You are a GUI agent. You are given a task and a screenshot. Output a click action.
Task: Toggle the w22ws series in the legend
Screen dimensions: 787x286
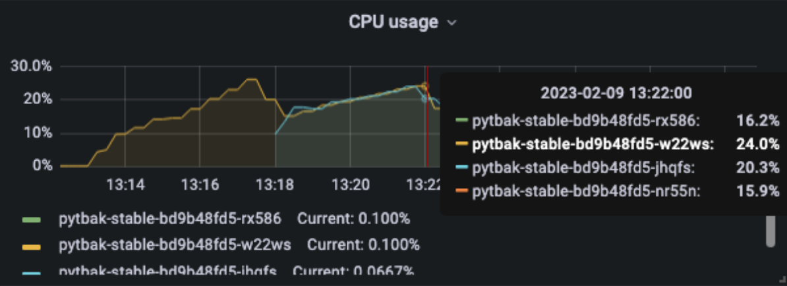[175, 245]
